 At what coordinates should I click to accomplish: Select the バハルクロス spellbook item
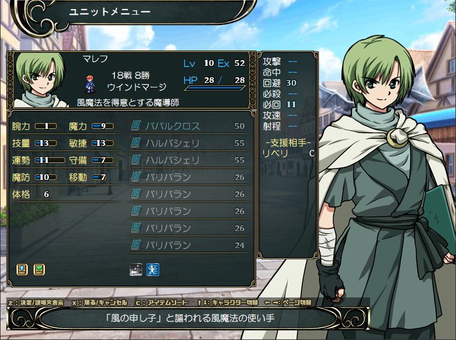(x=188, y=125)
